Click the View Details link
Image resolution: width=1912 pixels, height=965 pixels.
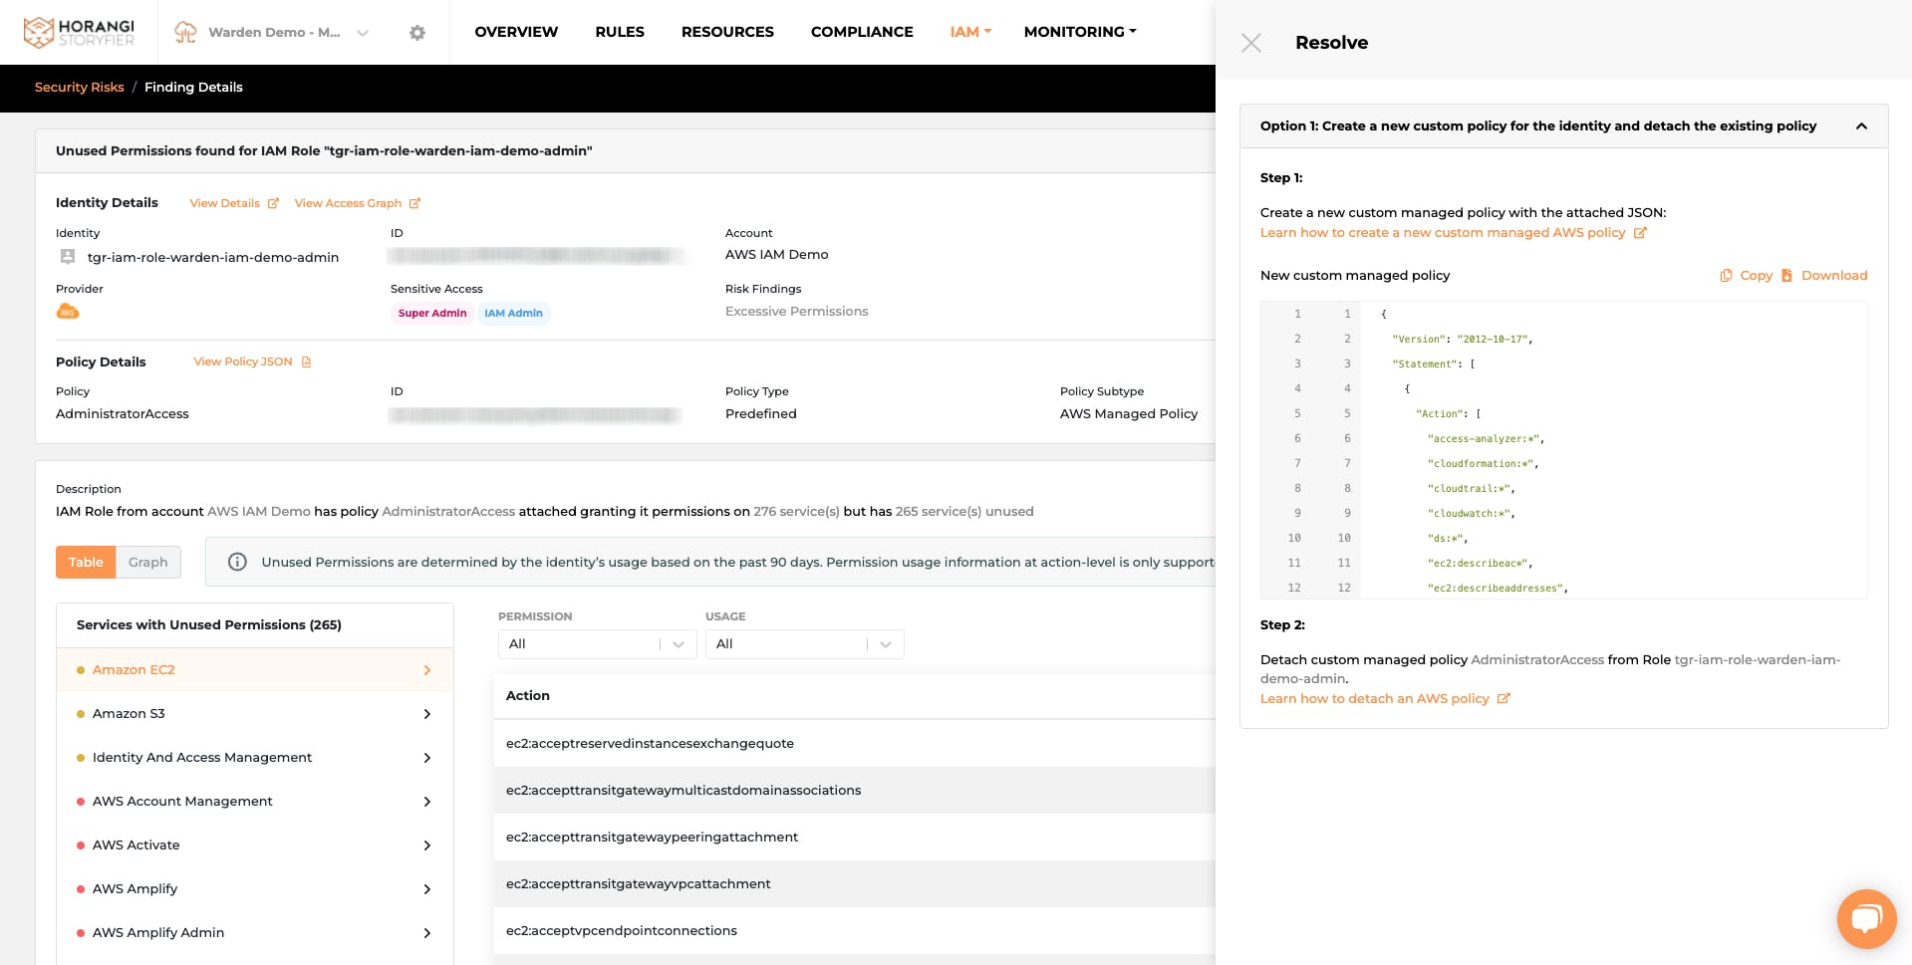224,203
